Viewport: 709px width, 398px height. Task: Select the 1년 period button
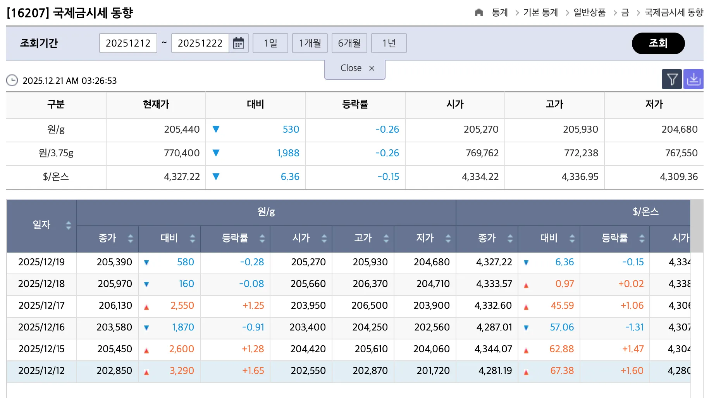click(389, 43)
